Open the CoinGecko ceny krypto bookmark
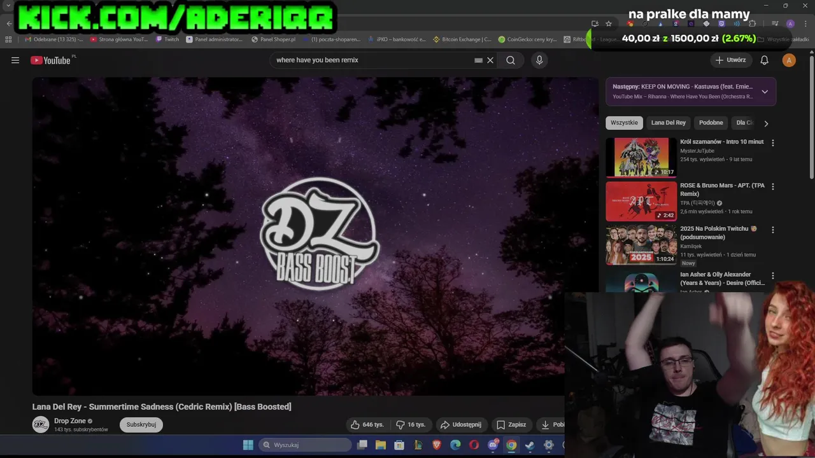The width and height of the screenshot is (815, 458). click(x=528, y=39)
